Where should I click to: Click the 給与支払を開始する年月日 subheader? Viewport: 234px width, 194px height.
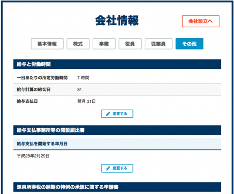pyautogui.click(x=117, y=144)
